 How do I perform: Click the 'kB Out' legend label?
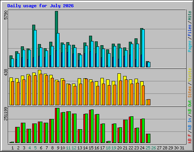click(x=190, y=107)
